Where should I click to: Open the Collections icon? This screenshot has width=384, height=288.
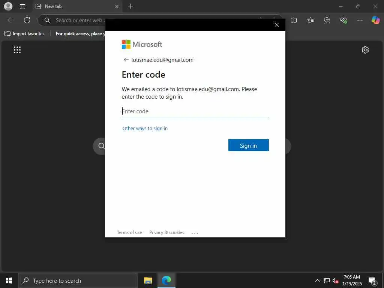pyautogui.click(x=327, y=20)
